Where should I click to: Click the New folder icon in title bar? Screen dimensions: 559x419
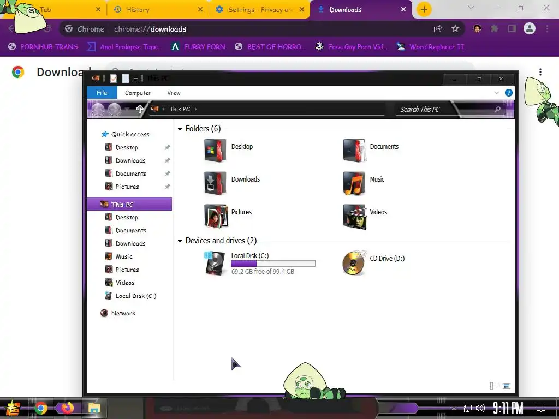click(126, 79)
